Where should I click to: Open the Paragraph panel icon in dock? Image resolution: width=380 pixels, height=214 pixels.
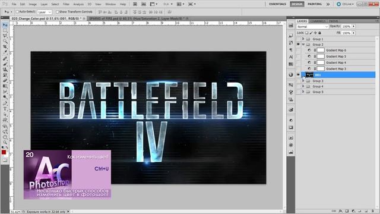pyautogui.click(x=291, y=50)
